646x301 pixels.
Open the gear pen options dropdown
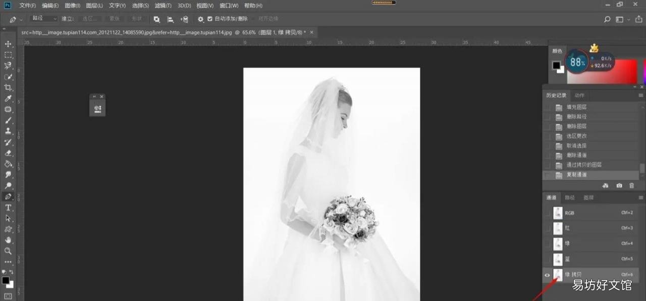(201, 19)
